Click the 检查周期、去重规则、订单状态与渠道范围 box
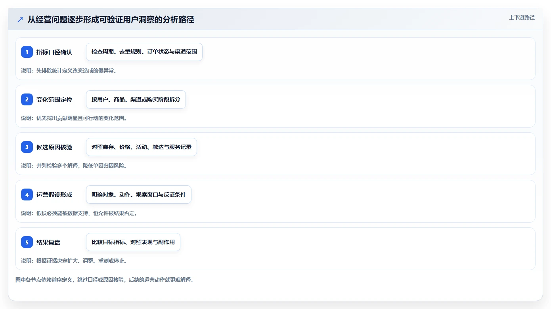The image size is (551, 309). coord(144,52)
